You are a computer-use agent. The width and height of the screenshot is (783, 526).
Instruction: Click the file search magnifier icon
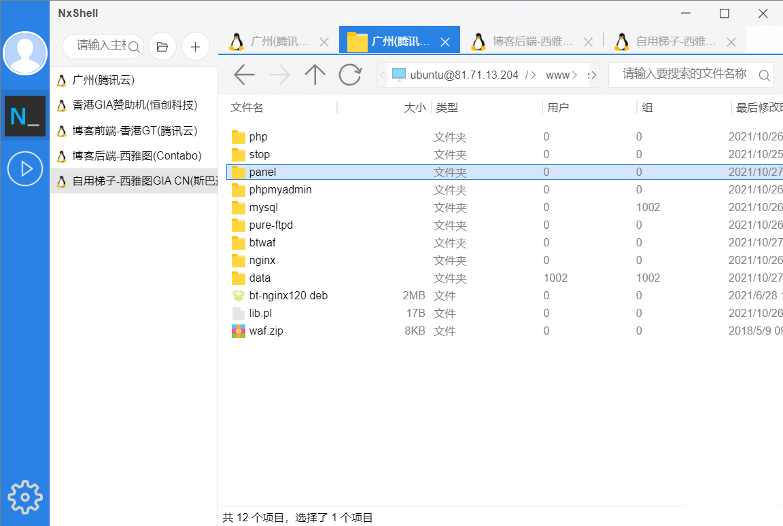(764, 75)
